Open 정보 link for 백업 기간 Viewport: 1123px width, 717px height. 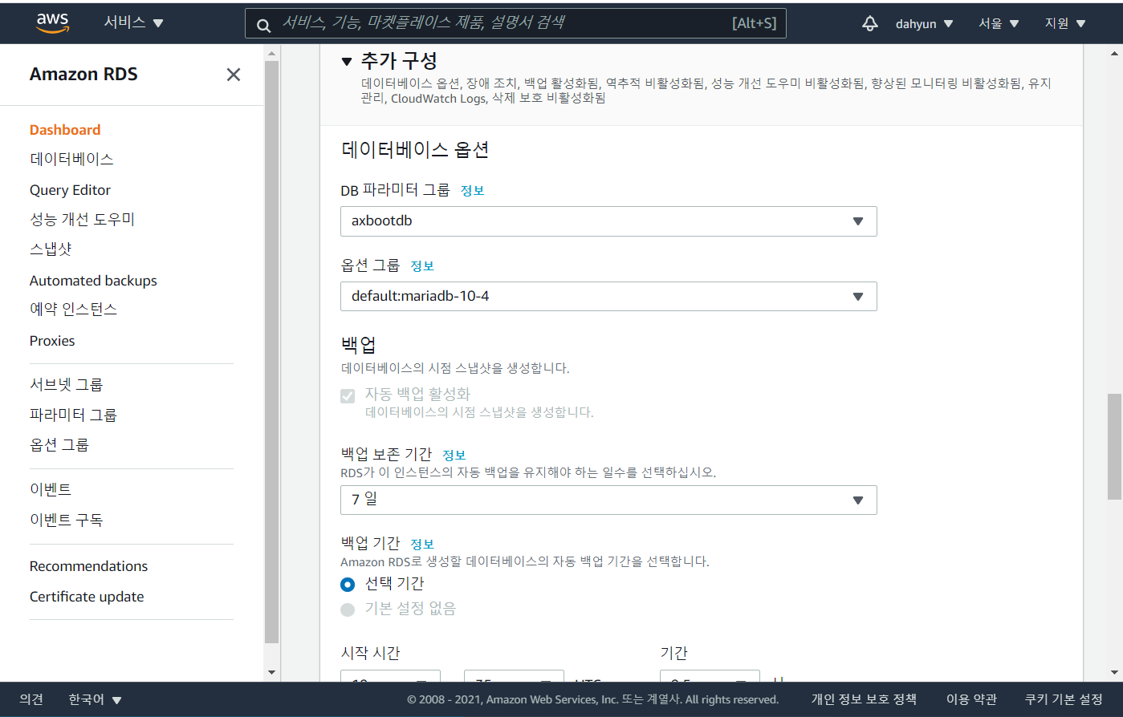pos(422,545)
